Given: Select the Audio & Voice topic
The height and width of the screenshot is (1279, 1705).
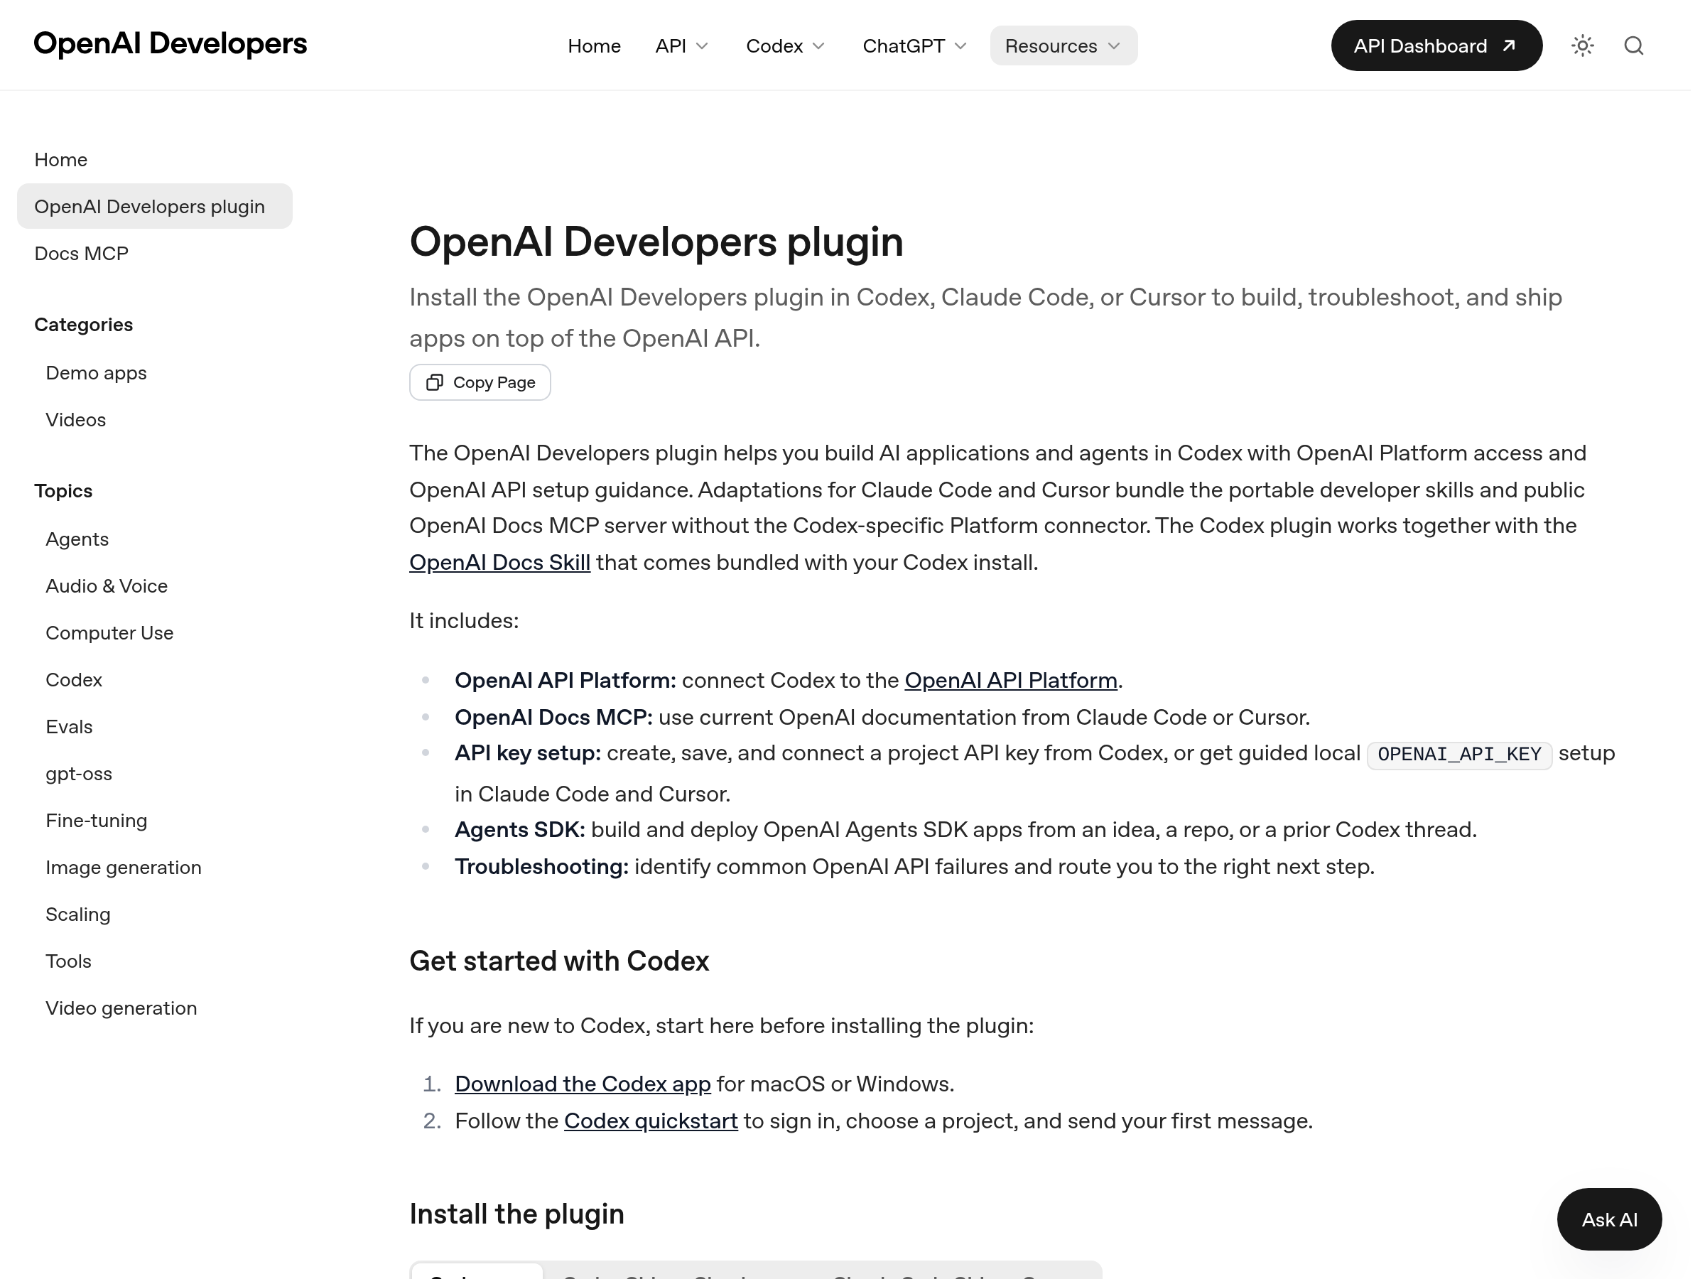Looking at the screenshot, I should tap(107, 586).
